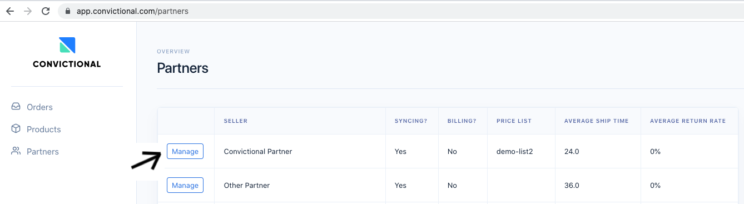
Task: Click the Price List column header
Action: click(514, 121)
